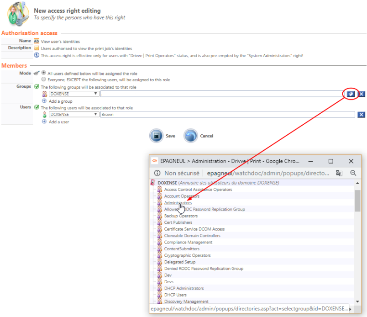This screenshot has height=317, width=367.
Task: Open the Groups DOXENSE domain dropdown
Action: click(74, 94)
